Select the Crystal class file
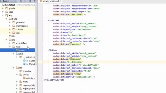The image size is (166, 93). [x=32, y=61]
